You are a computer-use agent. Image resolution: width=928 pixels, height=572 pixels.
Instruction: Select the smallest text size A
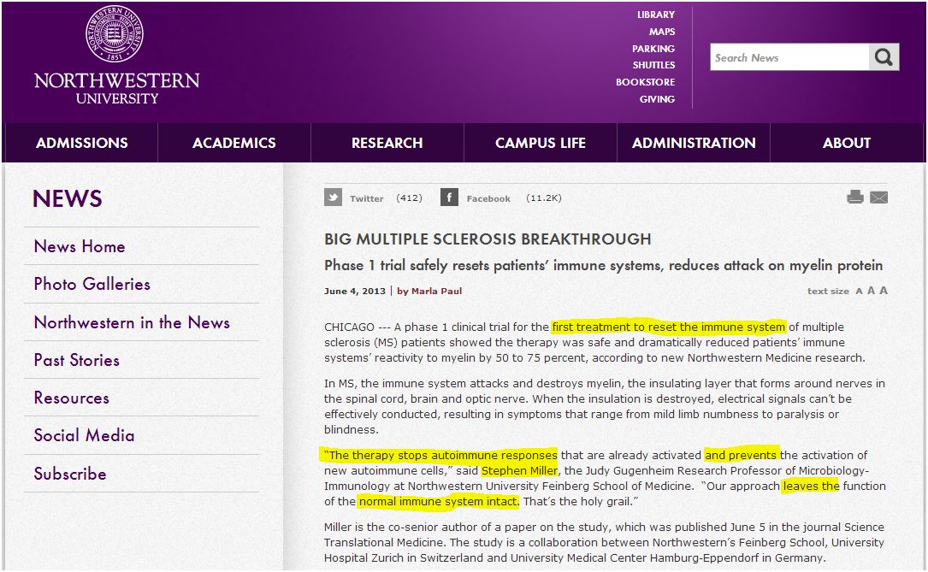click(860, 291)
